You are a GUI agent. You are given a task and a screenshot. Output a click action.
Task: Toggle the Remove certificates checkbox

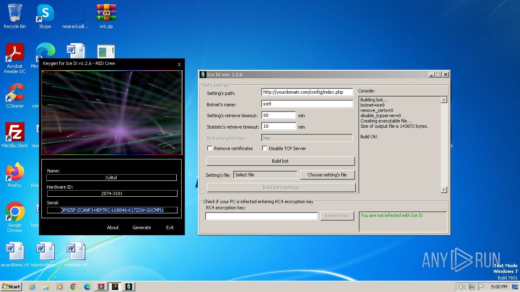click(210, 148)
